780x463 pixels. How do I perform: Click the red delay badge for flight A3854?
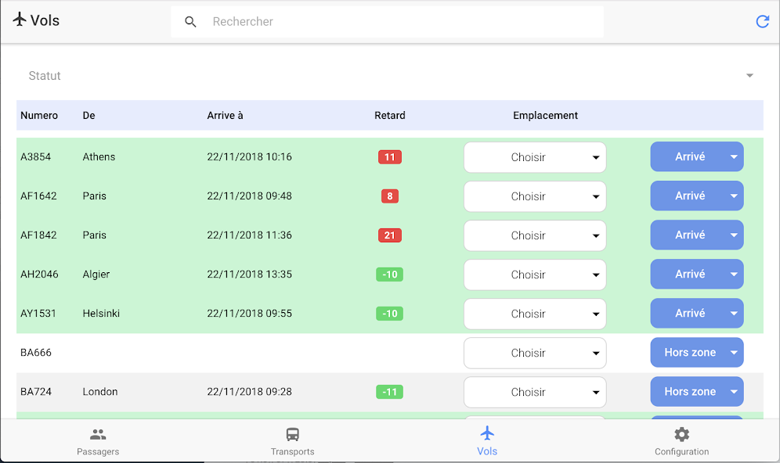point(389,157)
